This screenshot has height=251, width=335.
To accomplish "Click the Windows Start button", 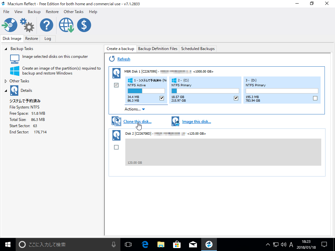I will click(8, 244).
